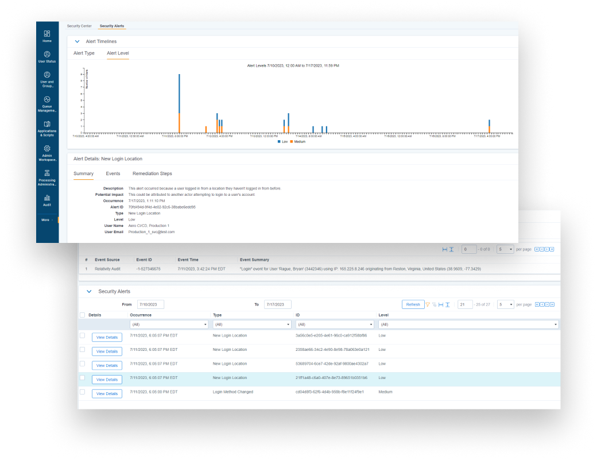Tick the select-all checkbox in Details header

[x=82, y=315]
